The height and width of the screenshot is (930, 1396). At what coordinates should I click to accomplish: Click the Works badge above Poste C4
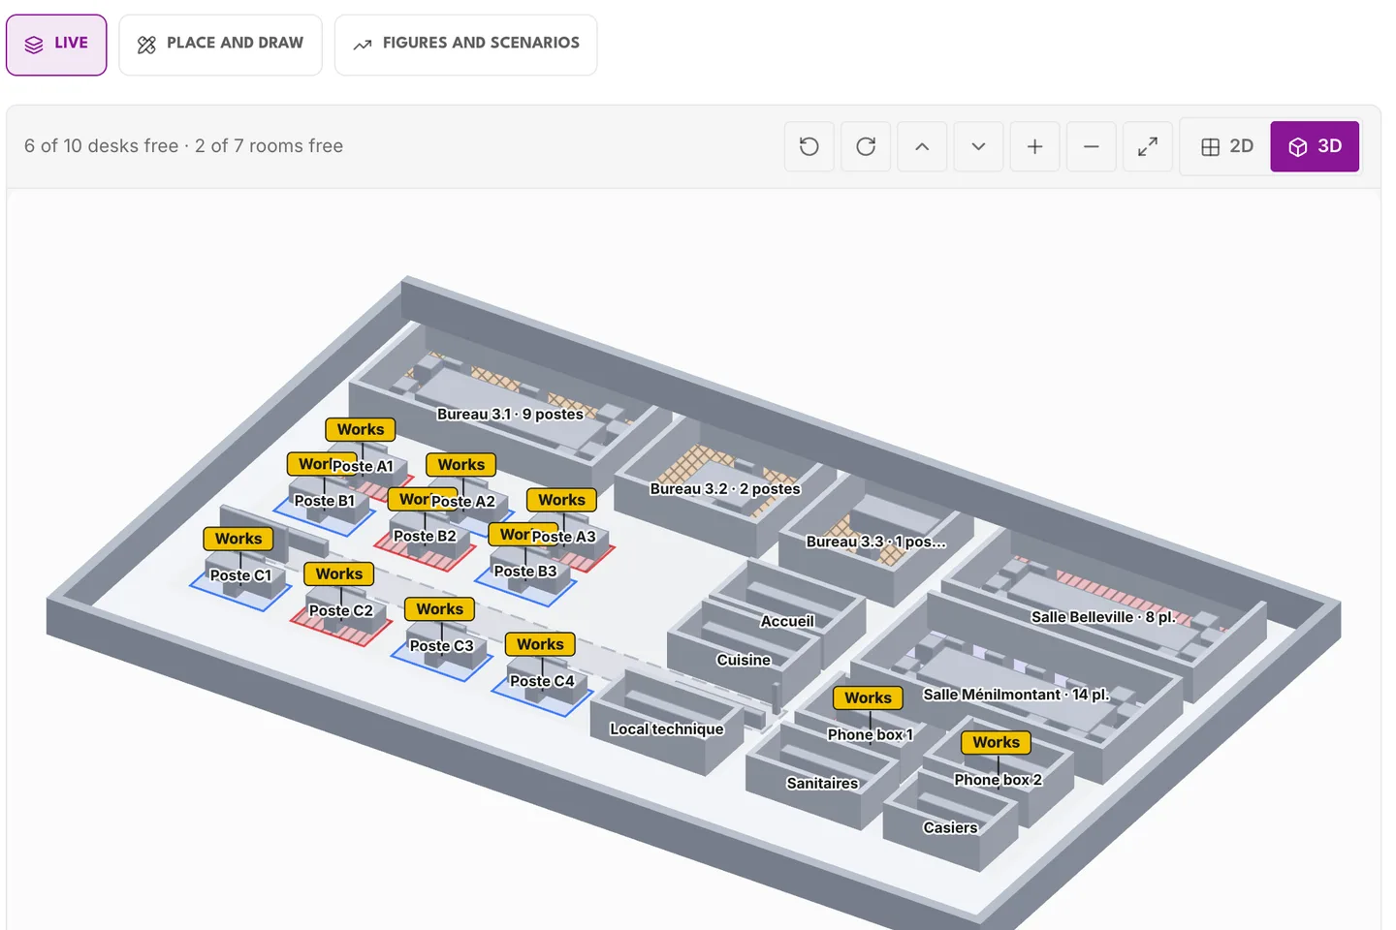click(x=540, y=644)
